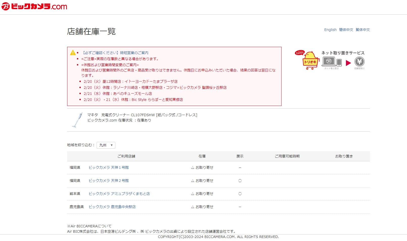Click the yellow warning triangle icon

point(73,53)
